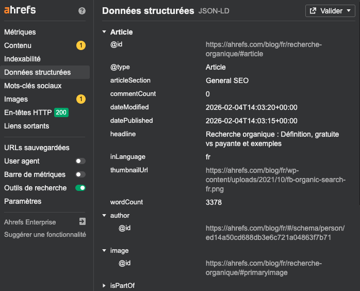Click the articleSection value General SEO
The image size is (360, 291).
[x=227, y=80]
